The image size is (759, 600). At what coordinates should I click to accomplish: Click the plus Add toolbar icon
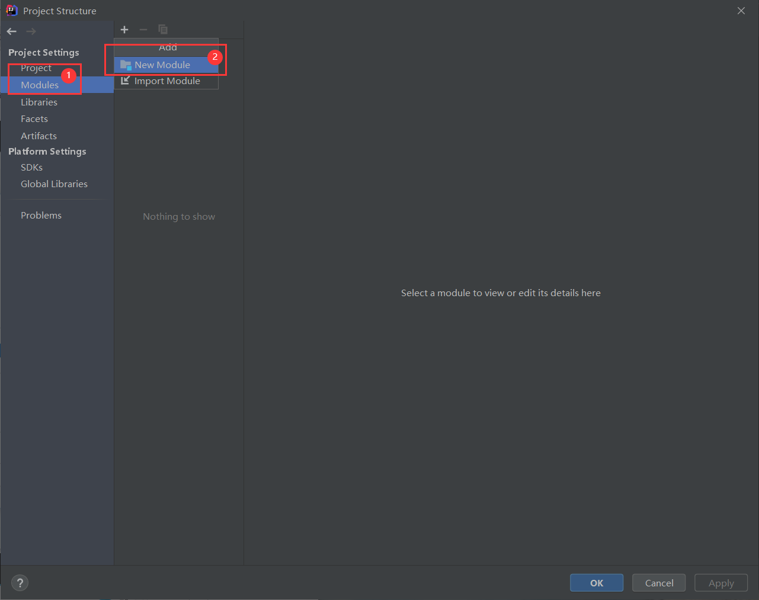(124, 30)
